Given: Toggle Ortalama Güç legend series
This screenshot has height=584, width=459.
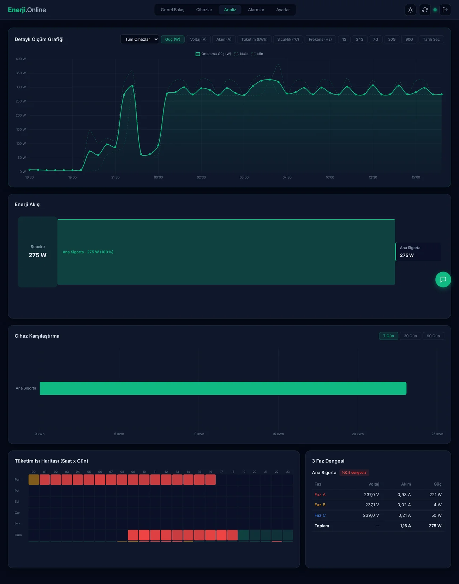Looking at the screenshot, I should [x=213, y=54].
